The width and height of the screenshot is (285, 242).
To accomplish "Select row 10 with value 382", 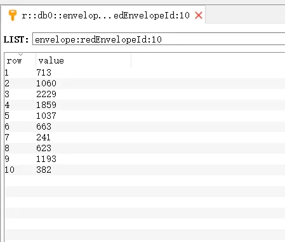I will (145, 170).
